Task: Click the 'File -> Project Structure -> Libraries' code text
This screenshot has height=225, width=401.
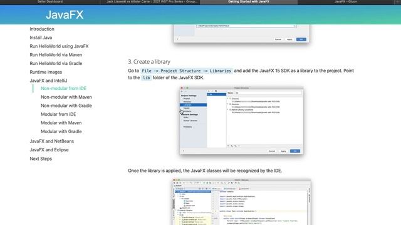Action: click(187, 71)
